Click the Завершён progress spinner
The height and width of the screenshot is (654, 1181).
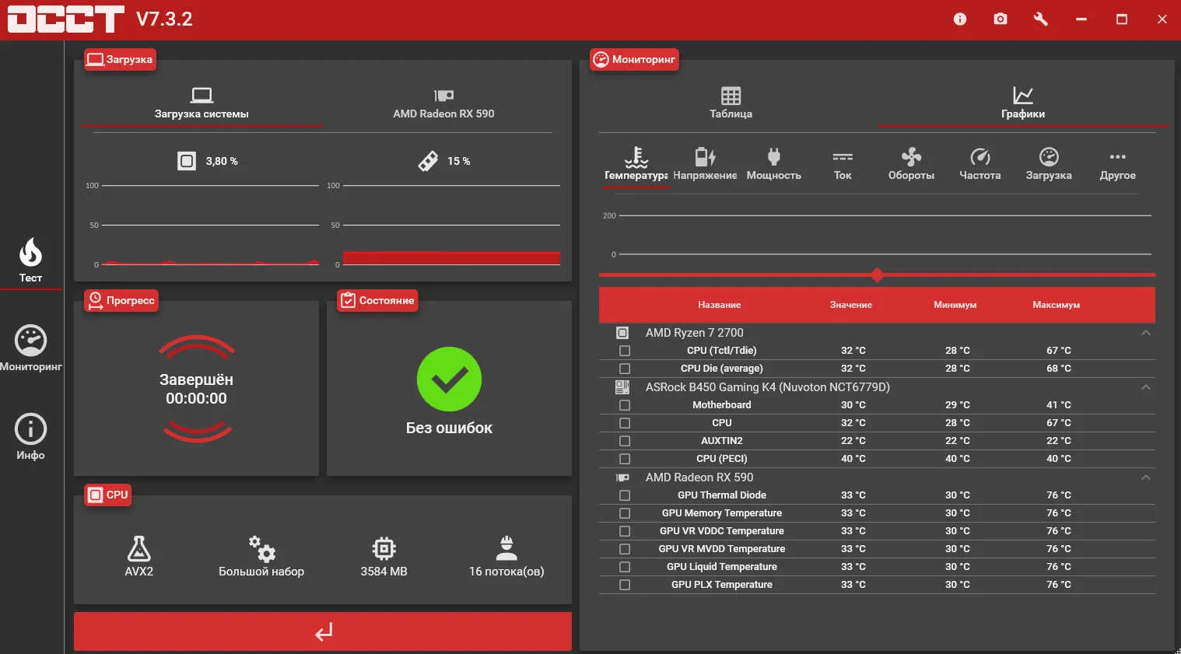197,389
